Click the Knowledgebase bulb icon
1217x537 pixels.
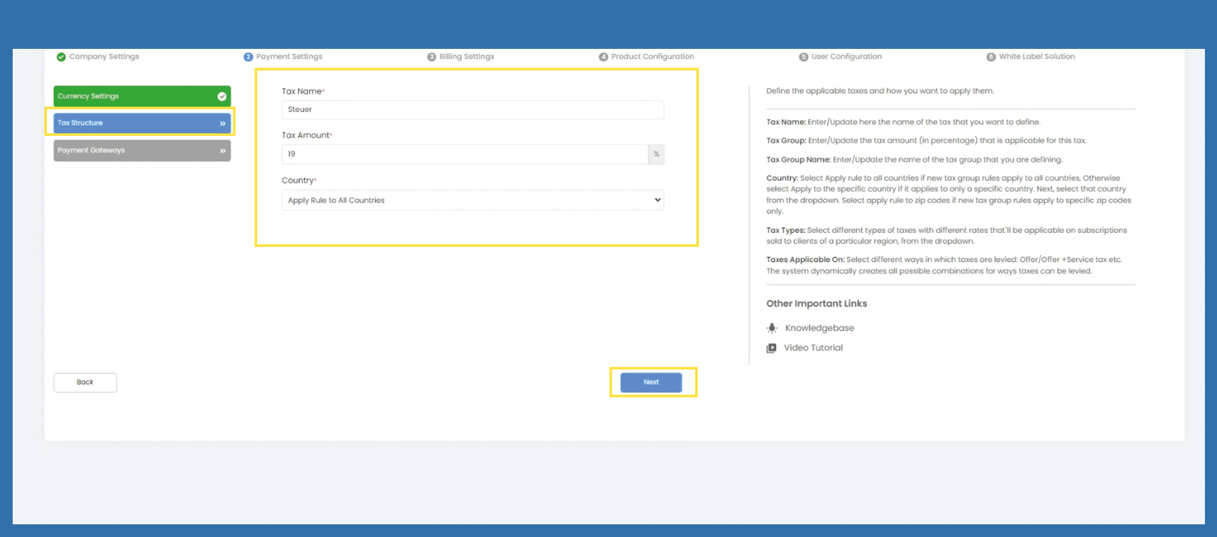point(771,328)
